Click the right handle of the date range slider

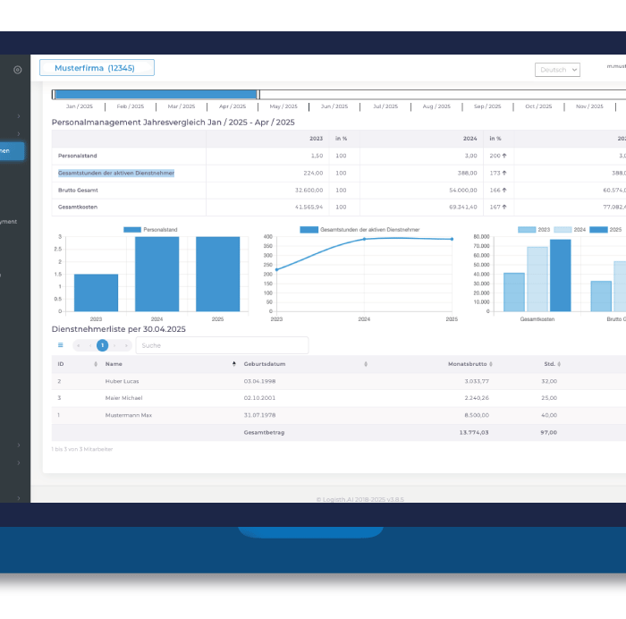258,94
